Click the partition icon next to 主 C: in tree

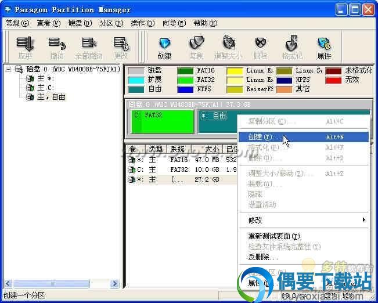tap(30, 88)
